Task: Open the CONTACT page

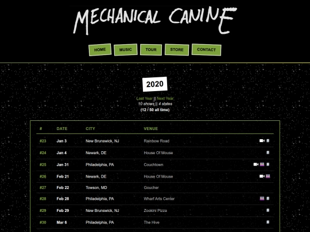Action: (x=207, y=50)
